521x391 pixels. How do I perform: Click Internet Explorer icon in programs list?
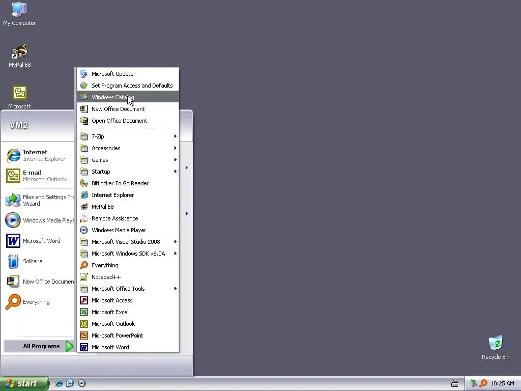tap(84, 195)
